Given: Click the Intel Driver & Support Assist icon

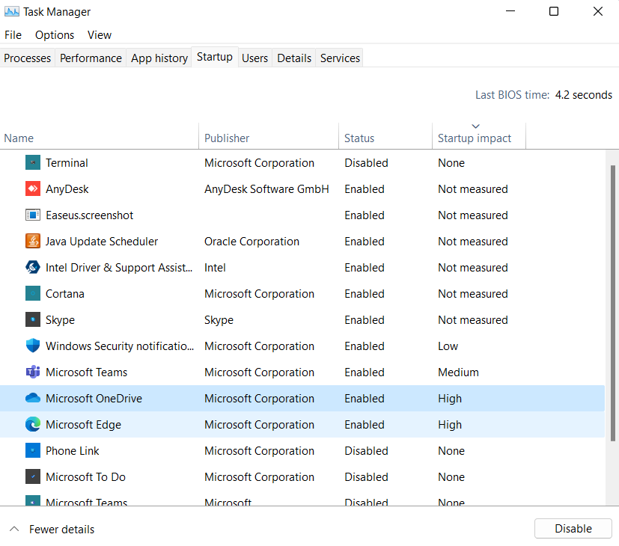Looking at the screenshot, I should pos(33,267).
